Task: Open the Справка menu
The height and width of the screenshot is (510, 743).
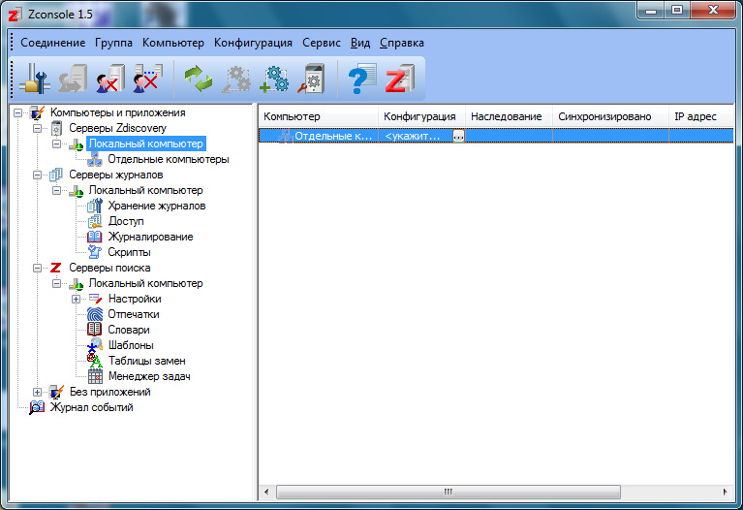Action: 402,43
